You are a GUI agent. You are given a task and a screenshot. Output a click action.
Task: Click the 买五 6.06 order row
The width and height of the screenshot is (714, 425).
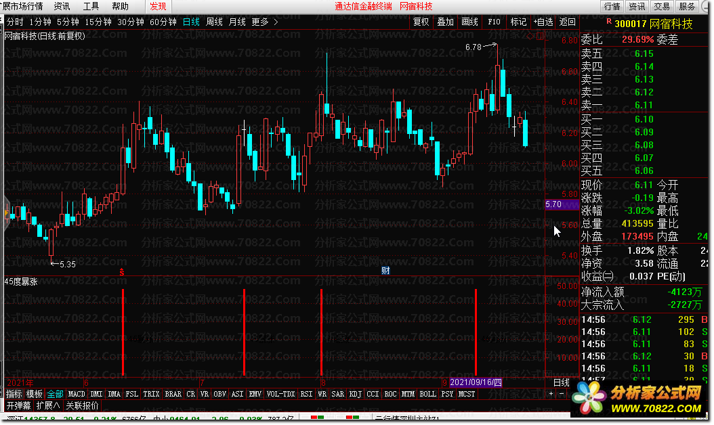(x=644, y=171)
